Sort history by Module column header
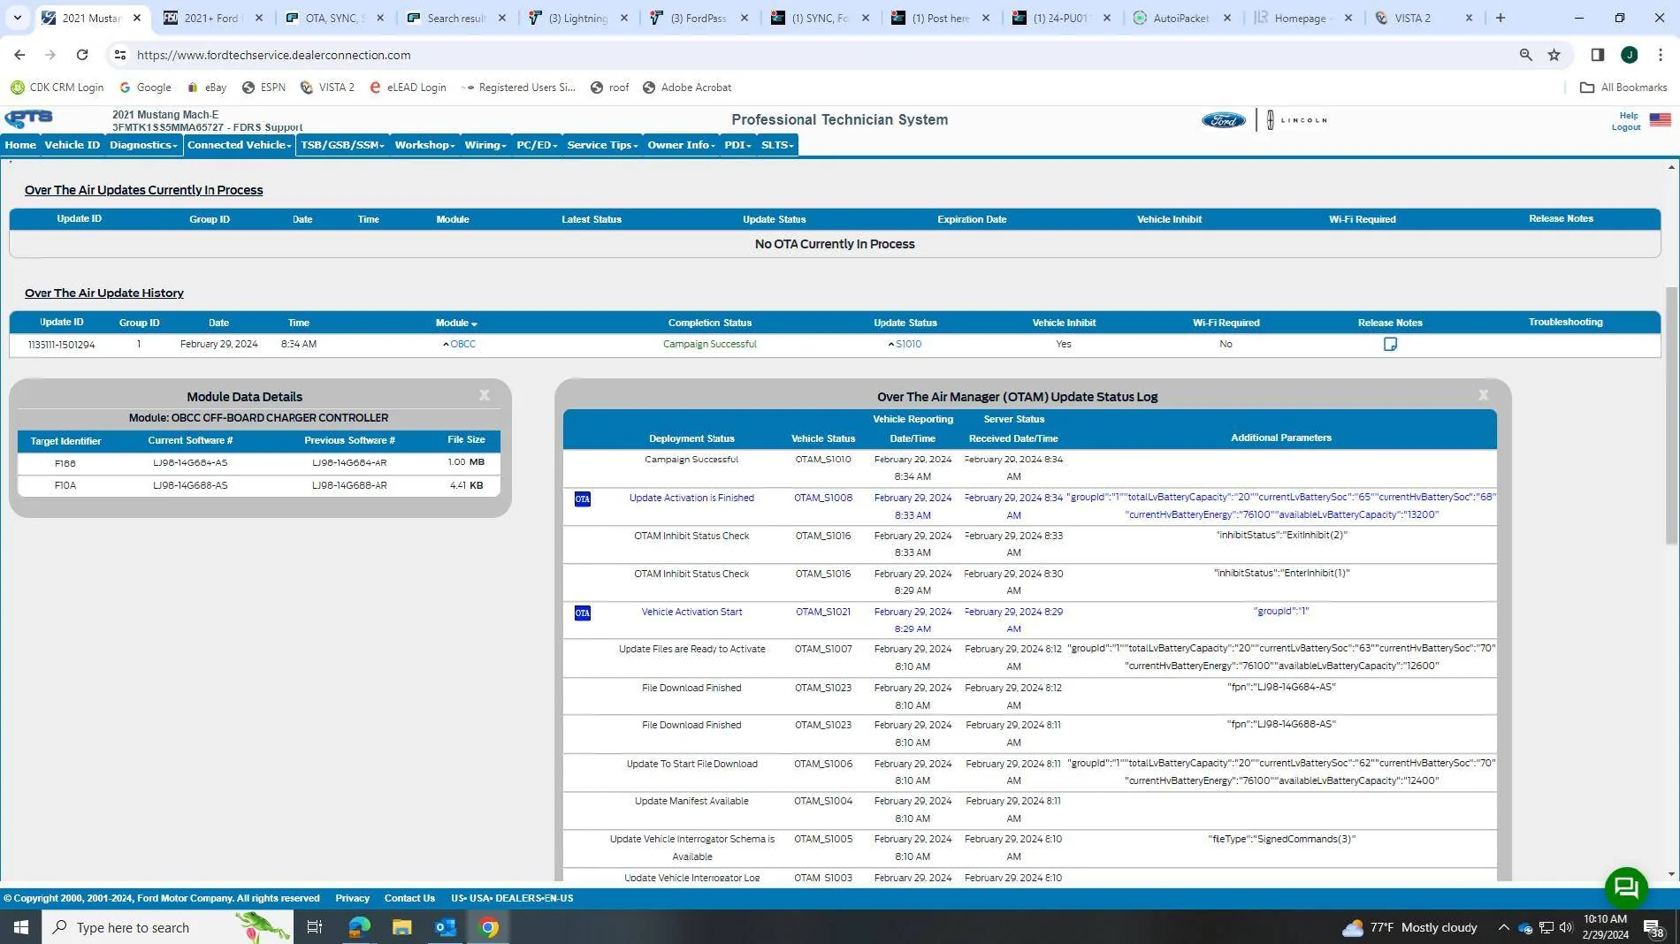The image size is (1680, 944). 456,323
